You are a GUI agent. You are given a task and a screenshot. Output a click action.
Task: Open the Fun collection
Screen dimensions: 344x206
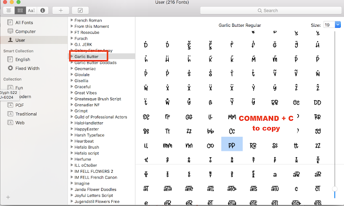[19, 88]
